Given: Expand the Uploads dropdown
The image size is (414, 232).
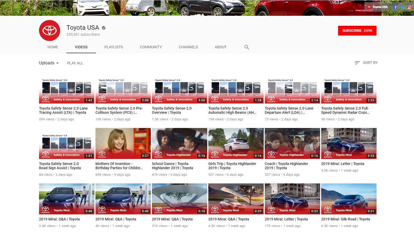Looking at the screenshot, I should click(x=49, y=63).
